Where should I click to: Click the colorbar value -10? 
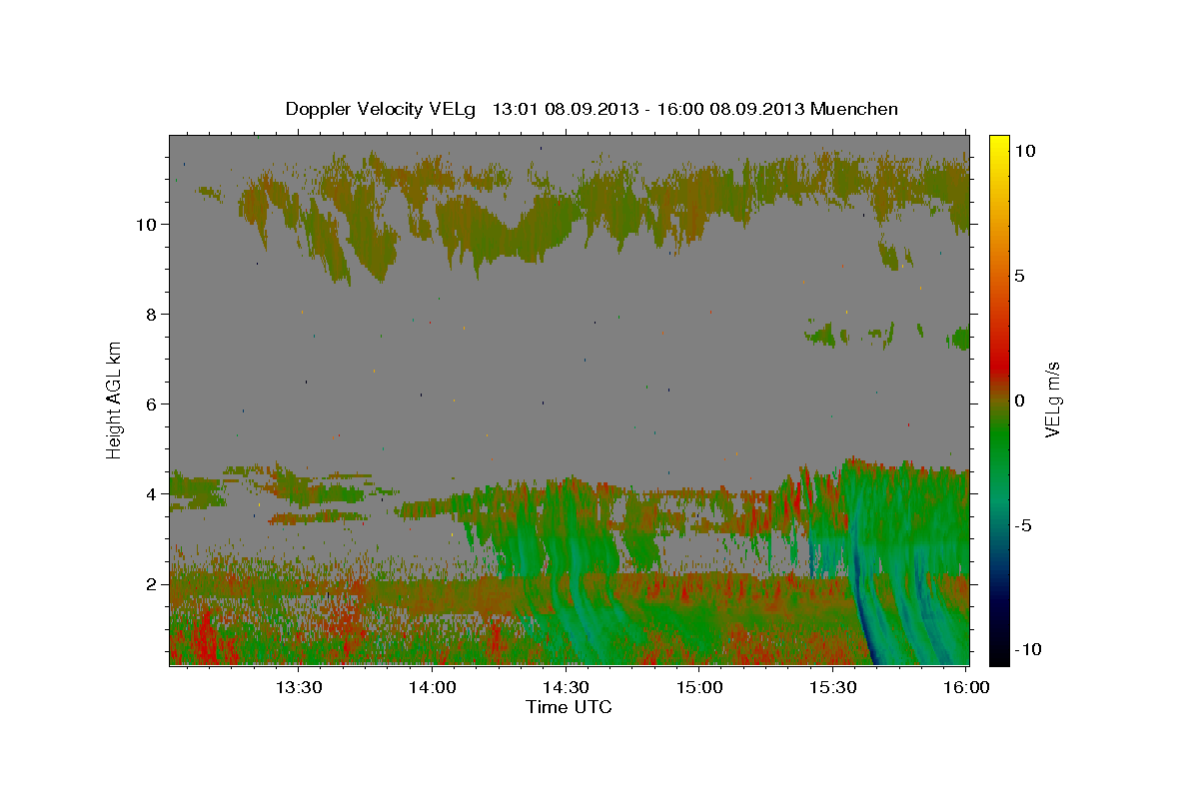tap(1026, 650)
